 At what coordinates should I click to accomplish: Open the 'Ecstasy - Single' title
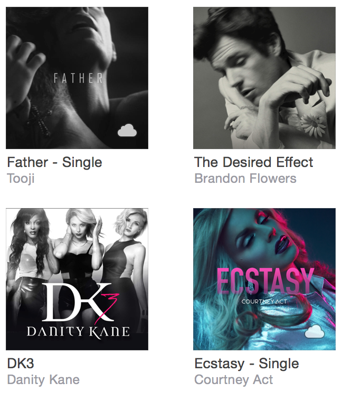pos(246,363)
